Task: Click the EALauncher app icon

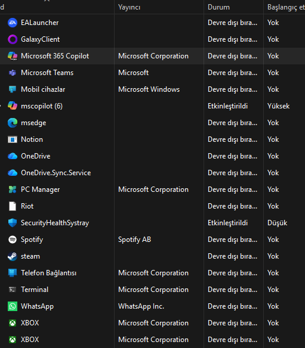Action: click(x=13, y=23)
